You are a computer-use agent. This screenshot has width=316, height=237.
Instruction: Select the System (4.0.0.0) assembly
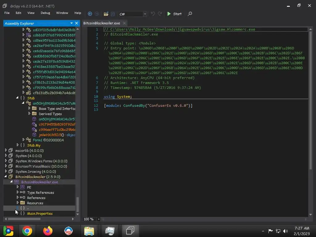(28, 156)
